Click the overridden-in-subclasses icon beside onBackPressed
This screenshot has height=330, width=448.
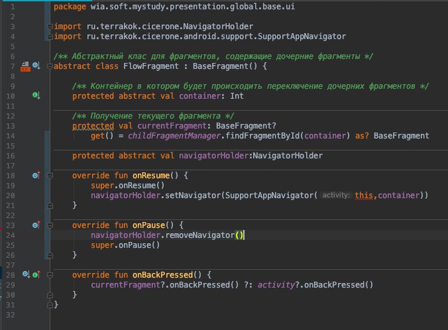coord(27,274)
